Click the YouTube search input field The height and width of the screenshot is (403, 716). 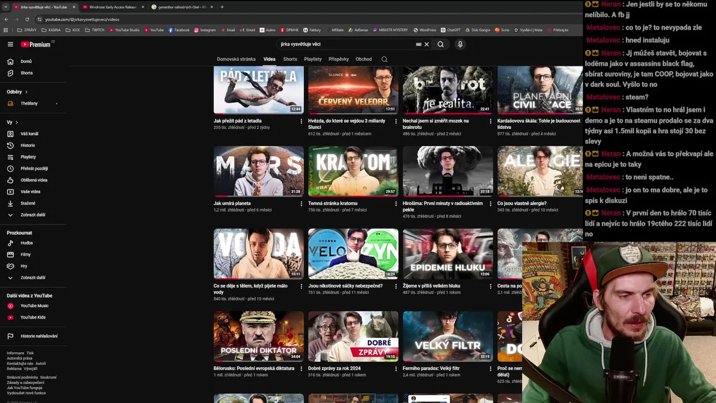347,44
